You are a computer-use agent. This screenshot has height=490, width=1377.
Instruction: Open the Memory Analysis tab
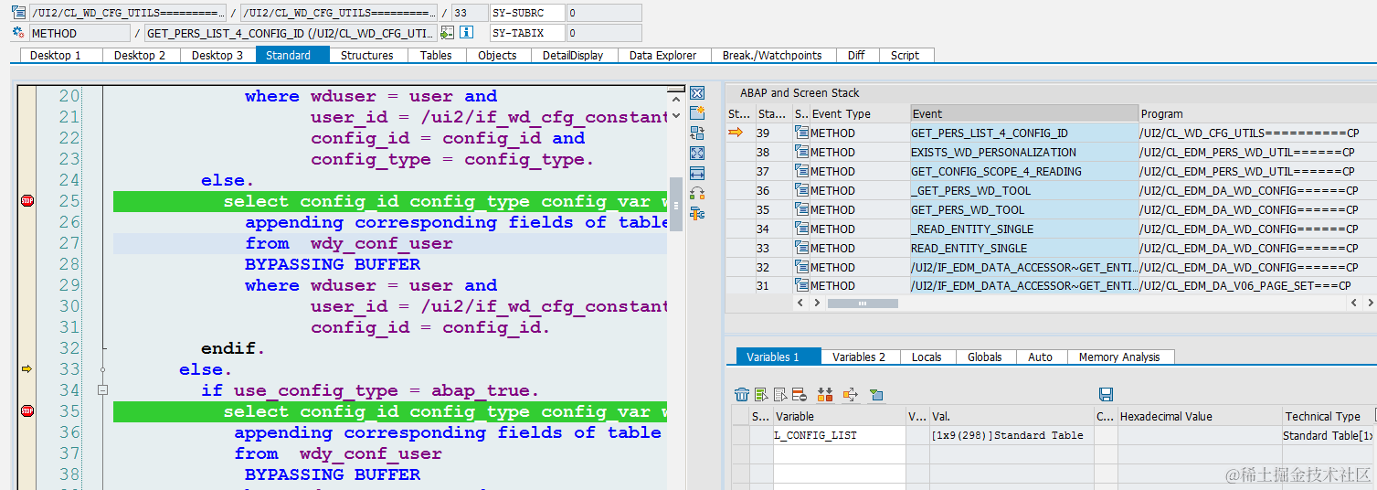(1119, 357)
